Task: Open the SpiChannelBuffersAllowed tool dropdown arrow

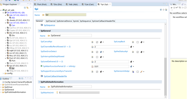Action: tap(133, 47)
